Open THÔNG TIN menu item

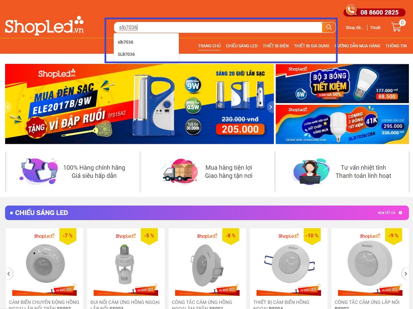(396, 46)
